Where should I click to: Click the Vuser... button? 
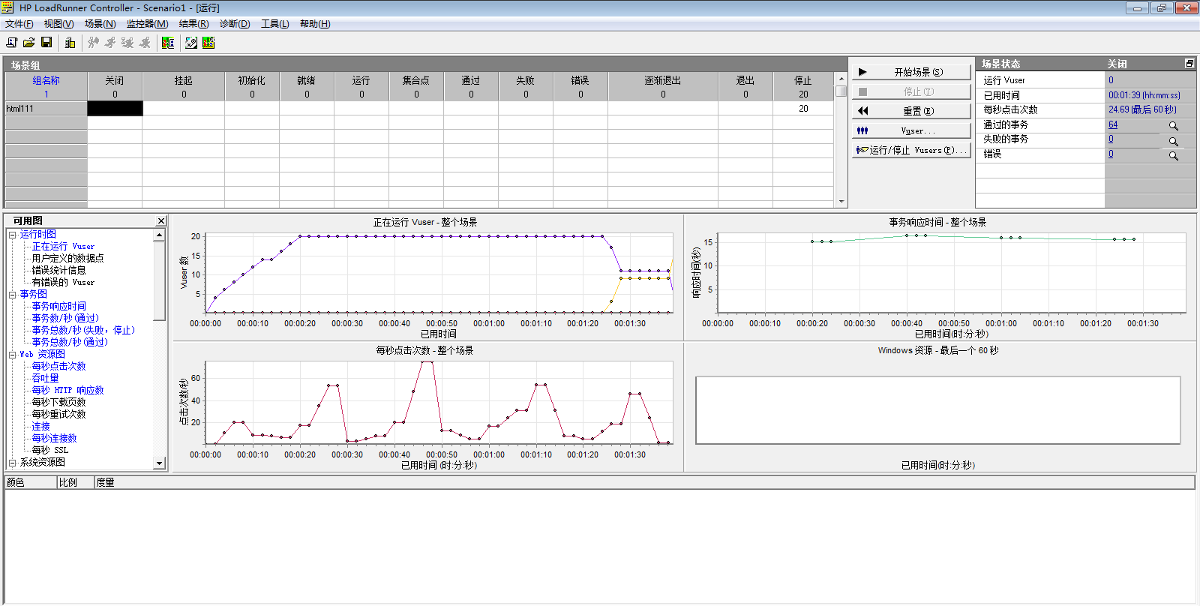(911, 130)
